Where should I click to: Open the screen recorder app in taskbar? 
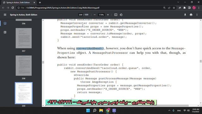[114, 111]
